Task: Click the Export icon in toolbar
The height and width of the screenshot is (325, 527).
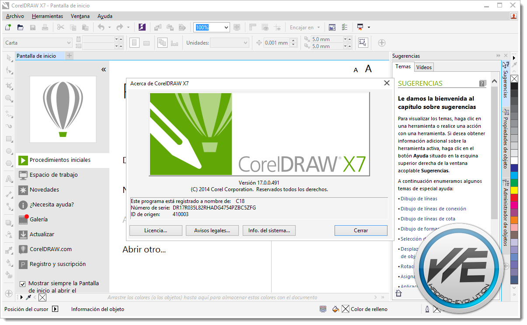Action: coord(170,27)
